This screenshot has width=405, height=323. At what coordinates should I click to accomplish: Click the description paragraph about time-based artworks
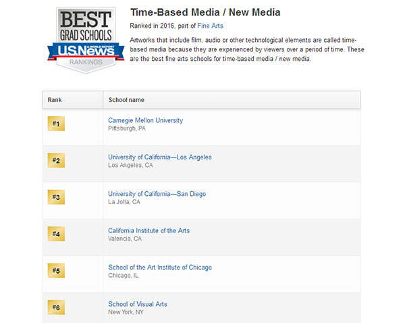(247, 49)
